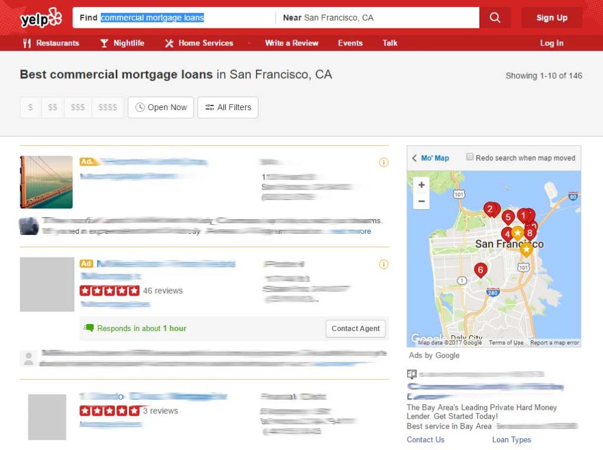Select the four dollar price filter
Screen dimensions: 603x450
108,107
